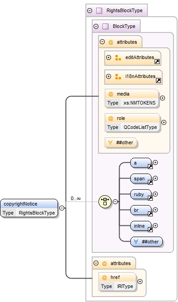Select the ##other element wildcard
Viewport: 178px width, 302px height.
(147, 242)
